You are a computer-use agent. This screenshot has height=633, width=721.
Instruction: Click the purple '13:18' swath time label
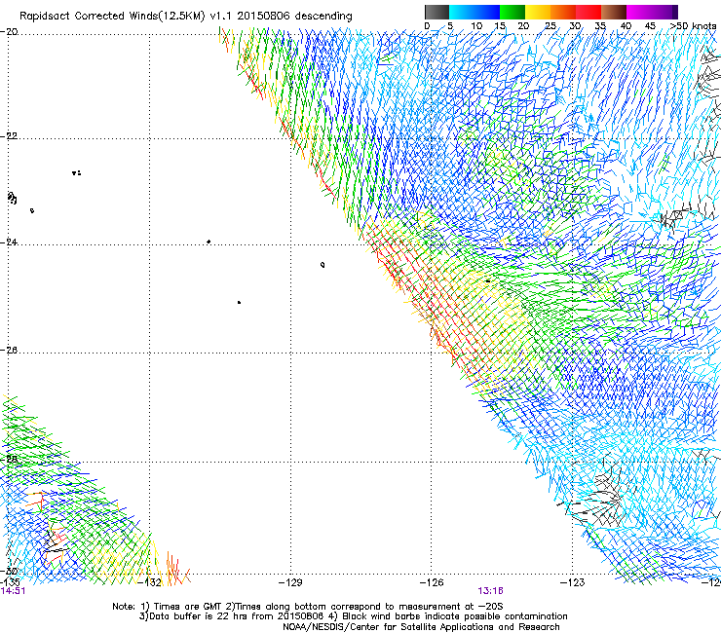491,591
